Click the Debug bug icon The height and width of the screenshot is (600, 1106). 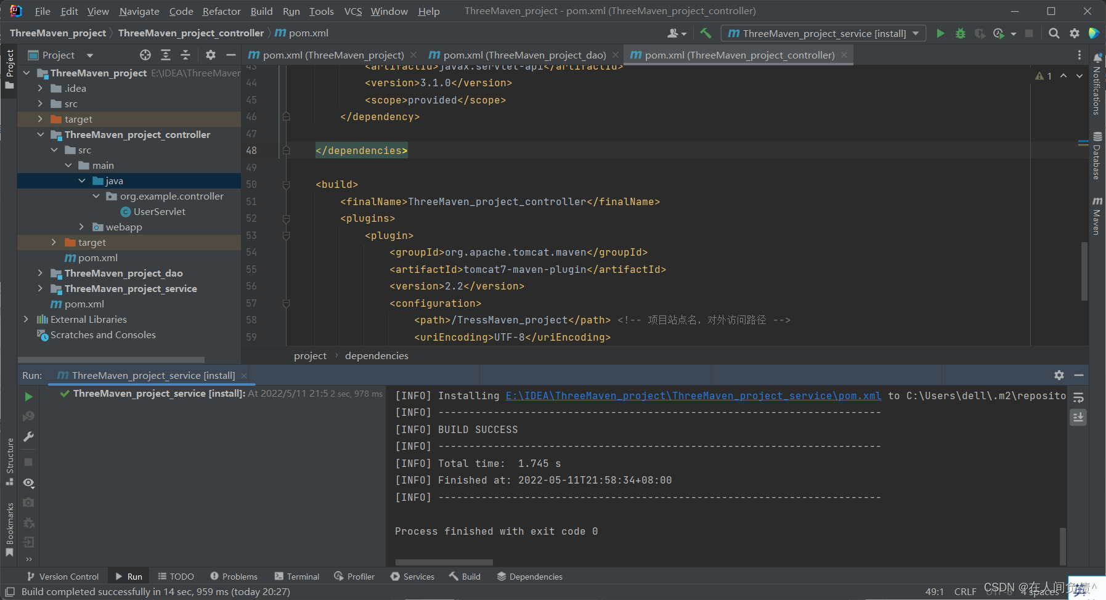point(960,33)
